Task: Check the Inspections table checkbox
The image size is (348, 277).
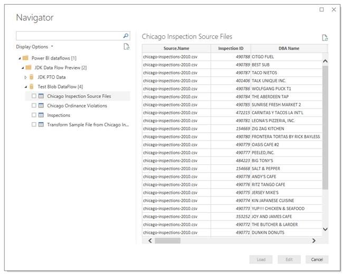Action: (34, 115)
